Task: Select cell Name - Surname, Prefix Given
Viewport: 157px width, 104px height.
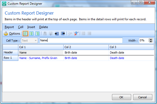Action: [41, 58]
